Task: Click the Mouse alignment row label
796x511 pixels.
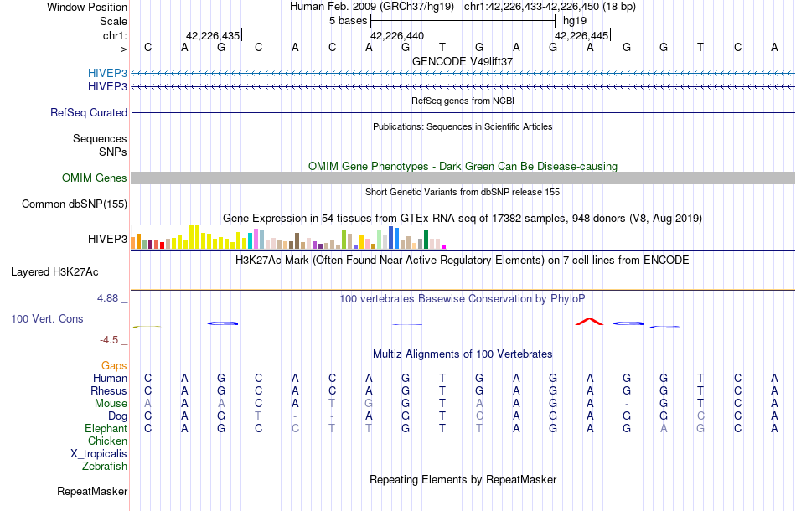Action: (111, 404)
